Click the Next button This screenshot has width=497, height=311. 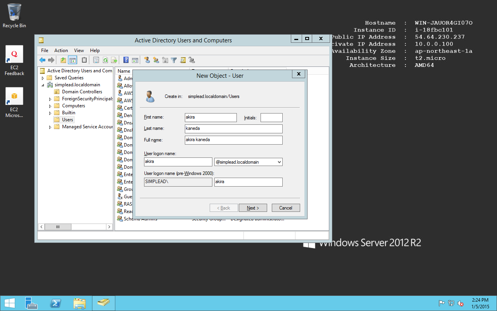[x=253, y=208]
